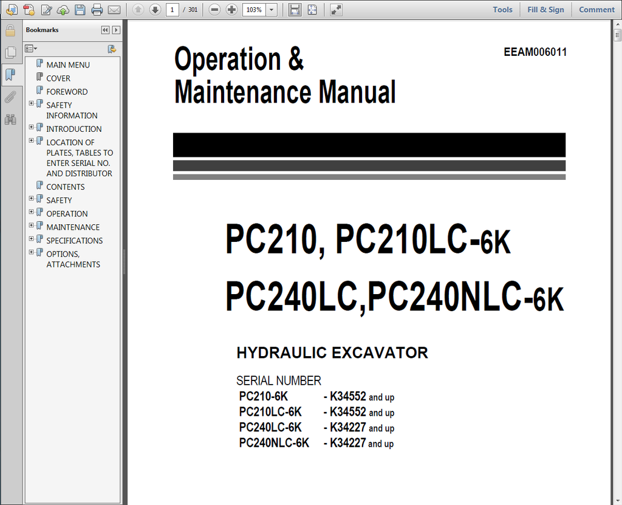
Task: Toggle the Bookmarks panel icon
Action: pyautogui.click(x=11, y=74)
